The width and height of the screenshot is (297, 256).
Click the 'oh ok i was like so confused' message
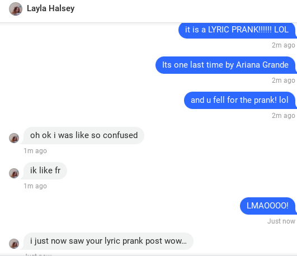84,136
